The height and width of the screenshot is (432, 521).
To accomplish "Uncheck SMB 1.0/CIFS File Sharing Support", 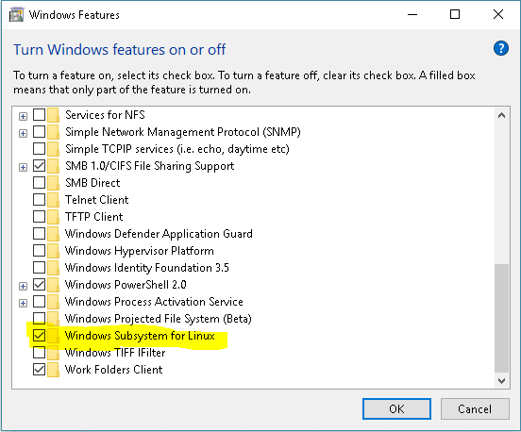I will (x=40, y=166).
